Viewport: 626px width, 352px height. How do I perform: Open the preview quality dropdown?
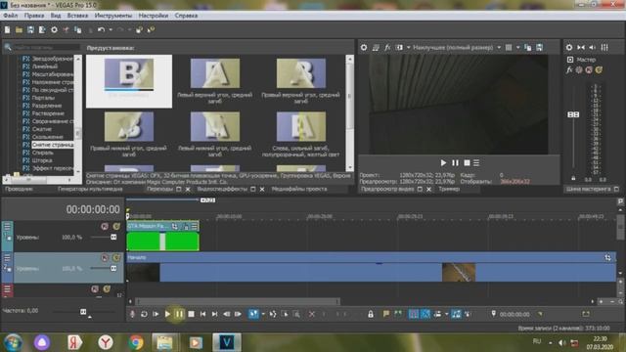pyautogui.click(x=457, y=48)
